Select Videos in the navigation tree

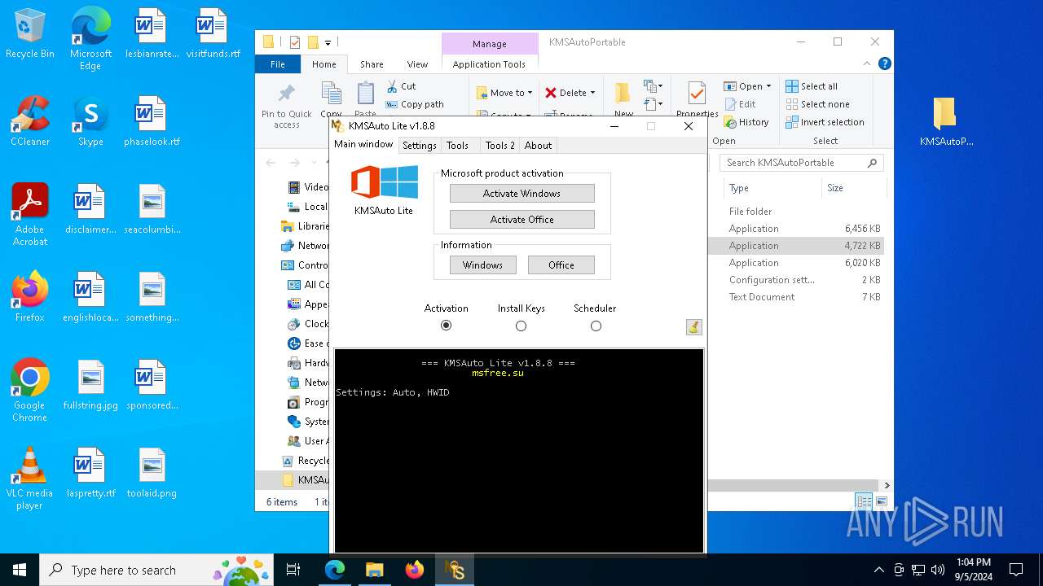308,187
